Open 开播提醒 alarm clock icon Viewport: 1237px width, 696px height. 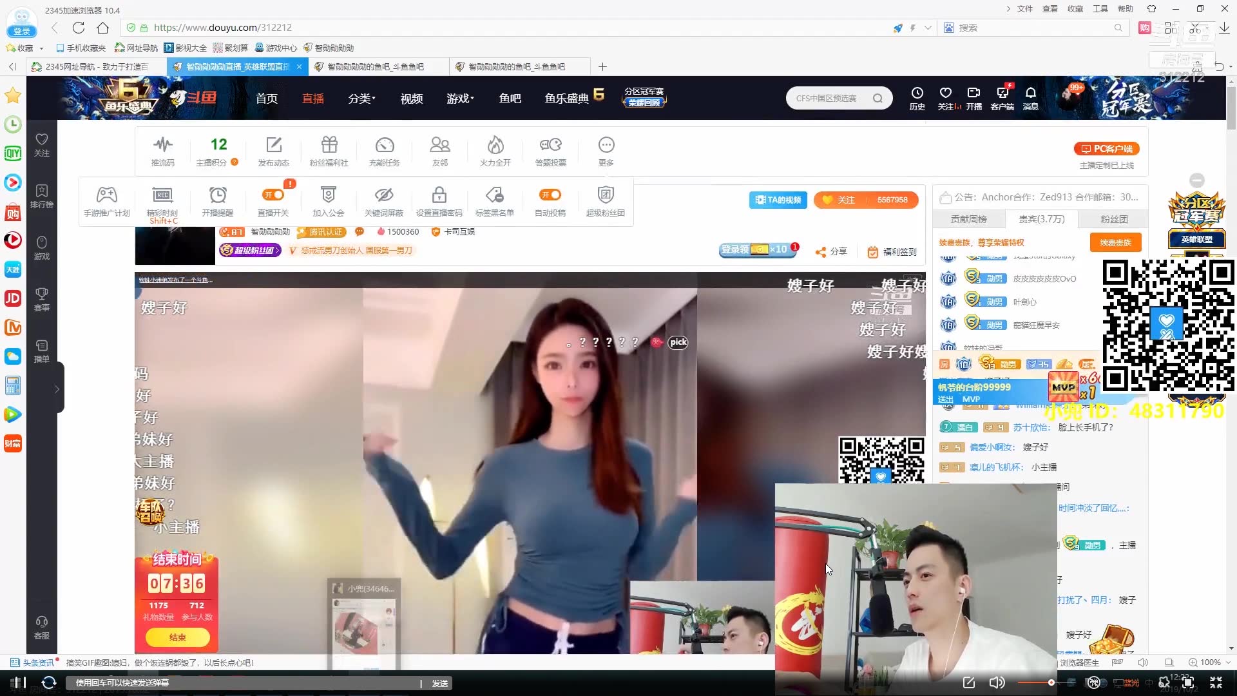pos(218,201)
